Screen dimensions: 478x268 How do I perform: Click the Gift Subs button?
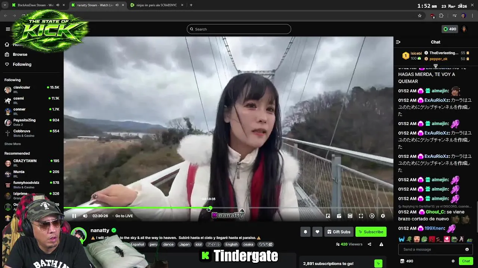pos(339,232)
